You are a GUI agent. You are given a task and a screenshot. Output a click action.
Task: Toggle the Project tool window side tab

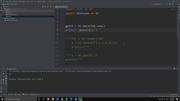(1, 9)
